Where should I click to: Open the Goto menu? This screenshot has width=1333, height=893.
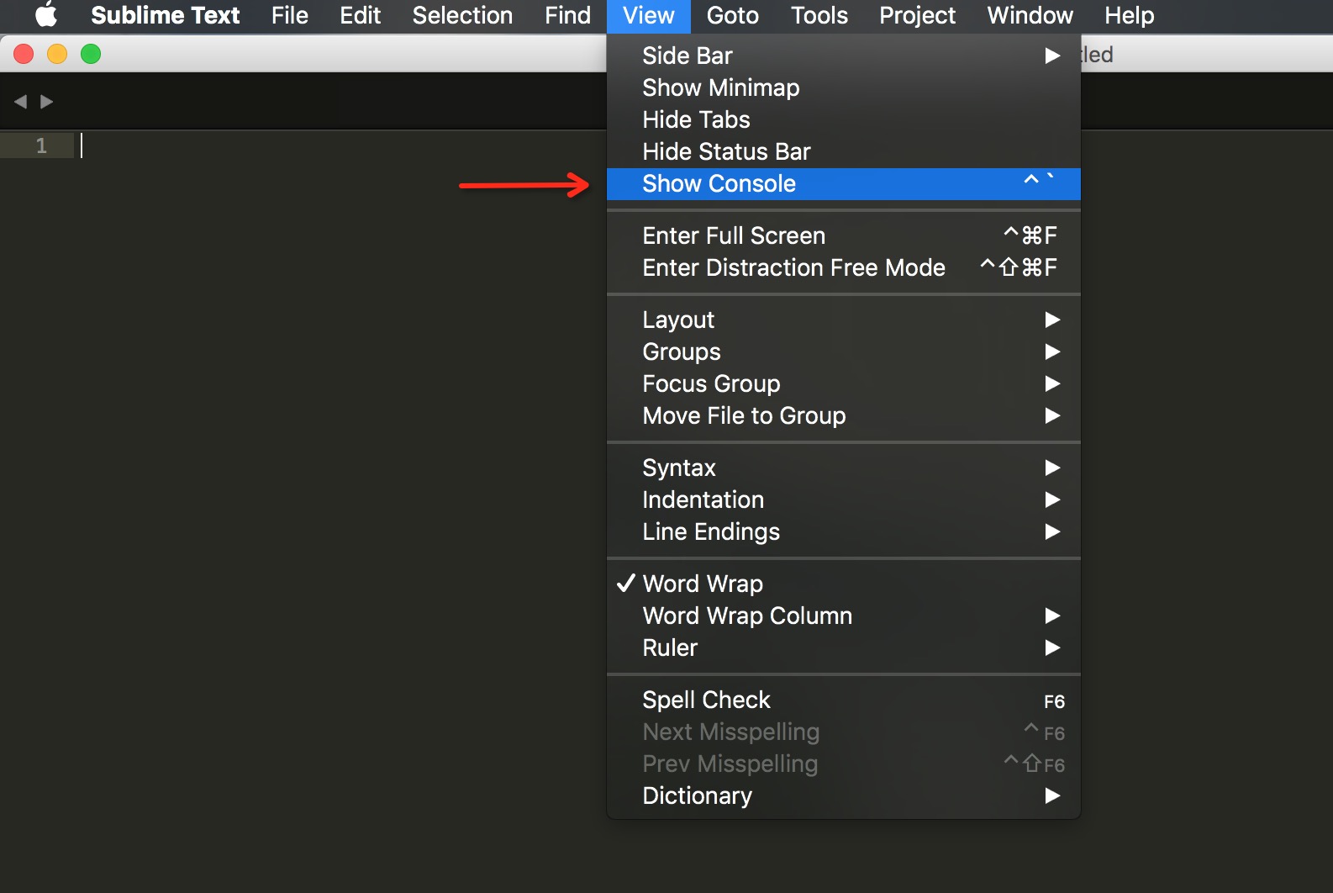click(732, 15)
